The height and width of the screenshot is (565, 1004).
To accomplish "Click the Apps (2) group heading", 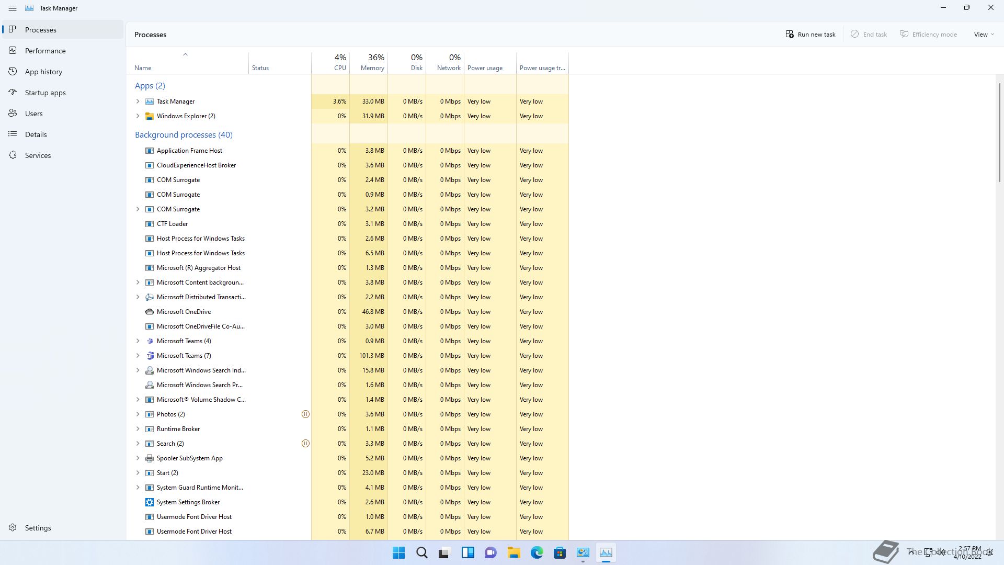I will [x=150, y=86].
